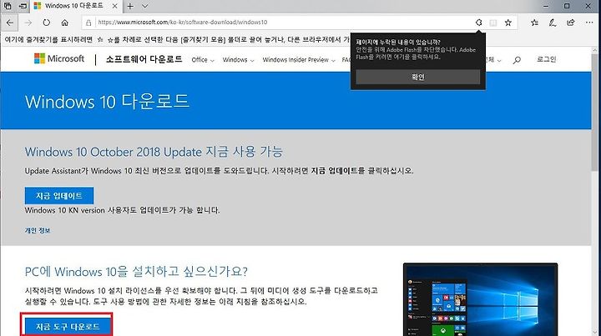Expand the Office dropdown menu
The width and height of the screenshot is (601, 336).
click(203, 60)
